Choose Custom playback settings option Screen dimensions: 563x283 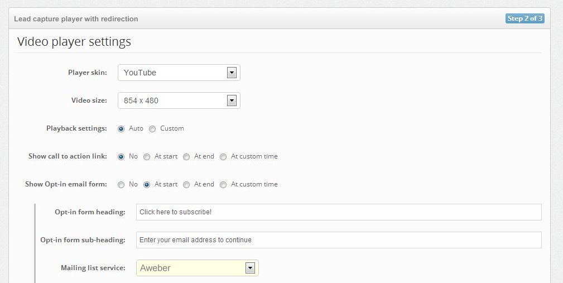coord(152,128)
